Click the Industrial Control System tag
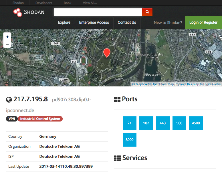Image resolution: width=222 pixels, height=172 pixels. click(x=40, y=119)
